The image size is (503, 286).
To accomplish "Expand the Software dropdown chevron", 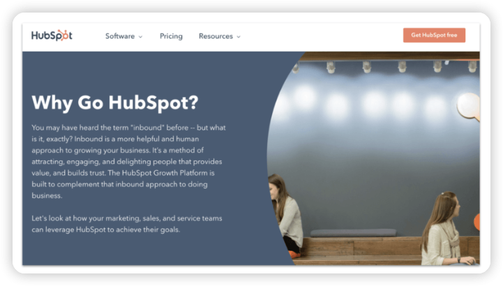I will pyautogui.click(x=140, y=37).
